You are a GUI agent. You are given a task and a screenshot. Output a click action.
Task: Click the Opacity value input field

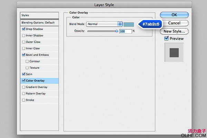[126, 31]
